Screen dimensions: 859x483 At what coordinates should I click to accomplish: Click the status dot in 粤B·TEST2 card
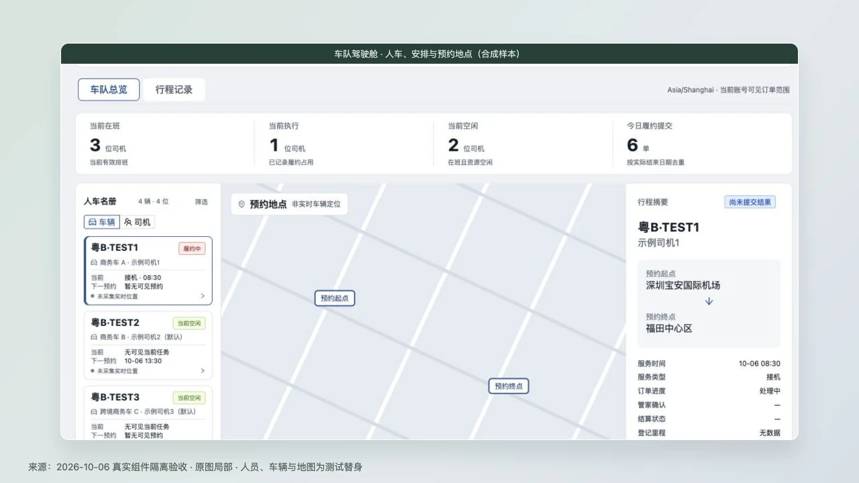(x=93, y=370)
